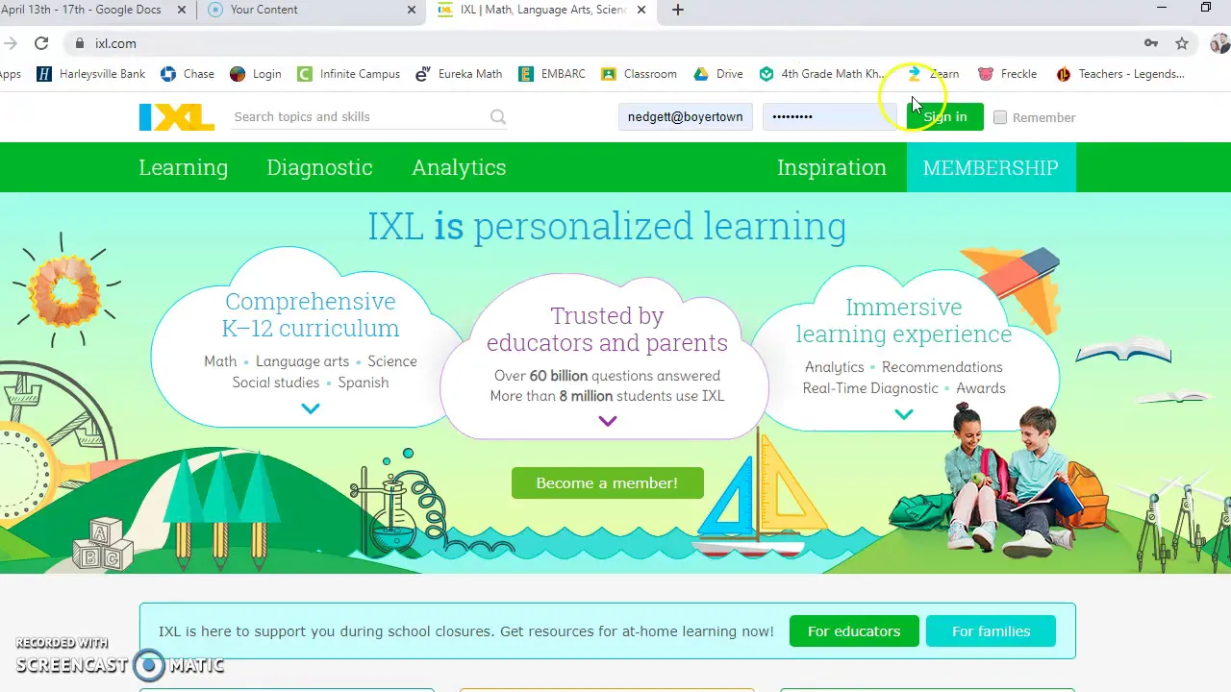Click the Social studies link

[276, 383]
